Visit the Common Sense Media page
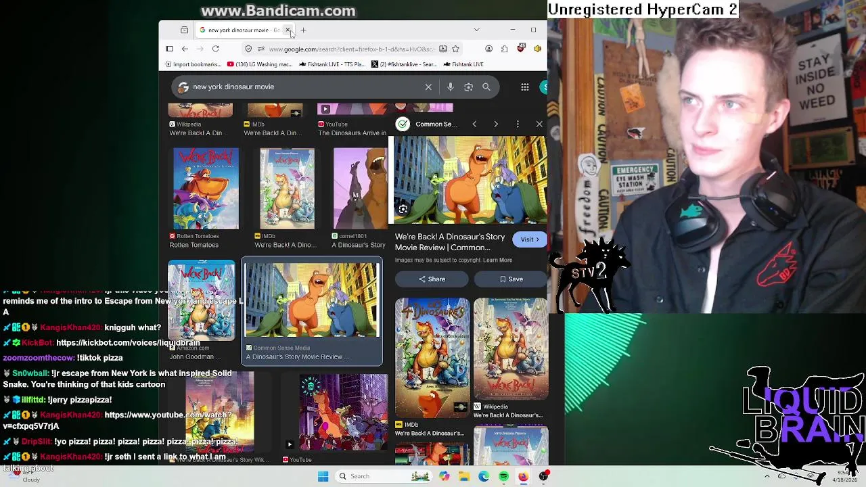866x487 pixels. point(530,239)
